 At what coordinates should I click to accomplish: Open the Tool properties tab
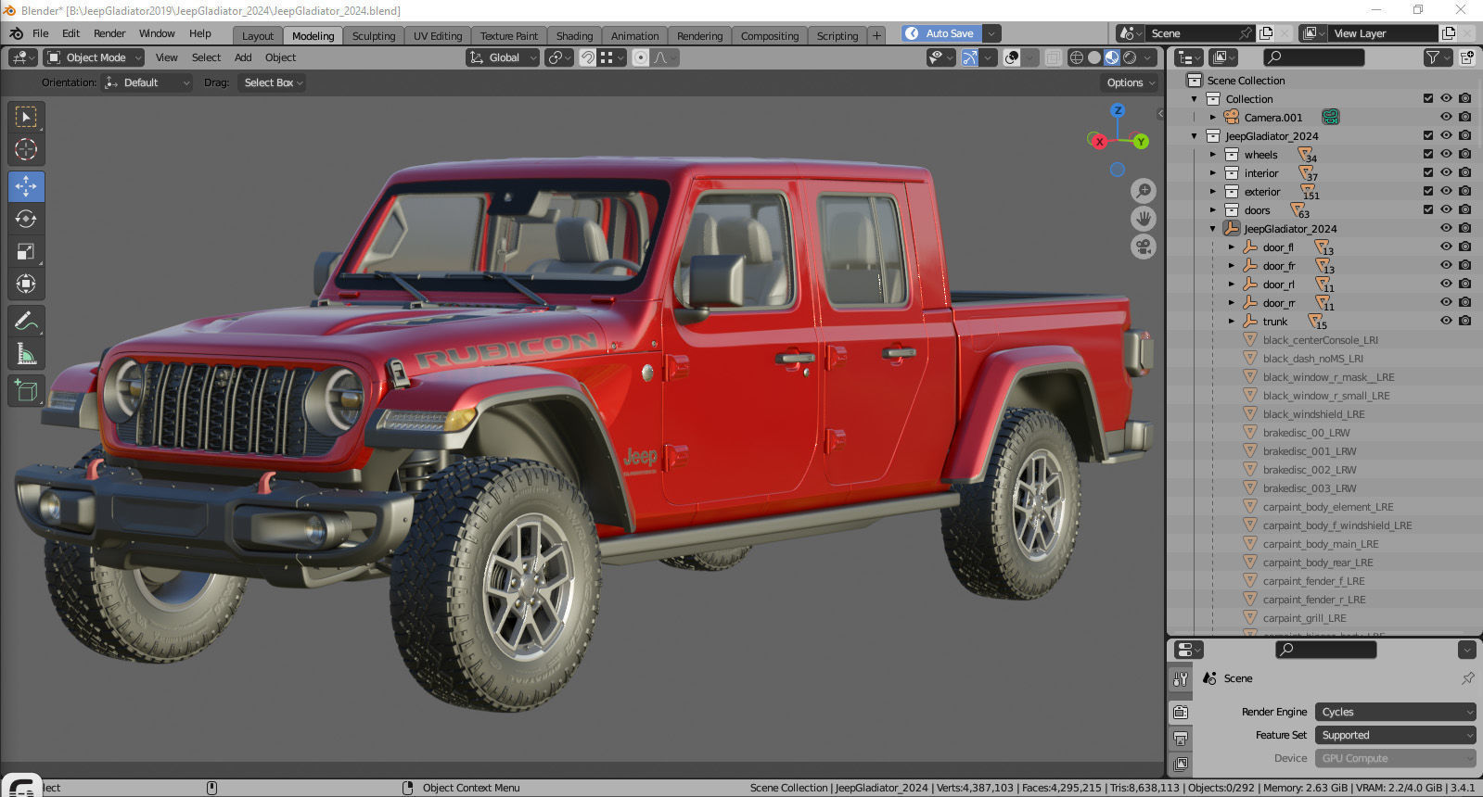(1181, 679)
